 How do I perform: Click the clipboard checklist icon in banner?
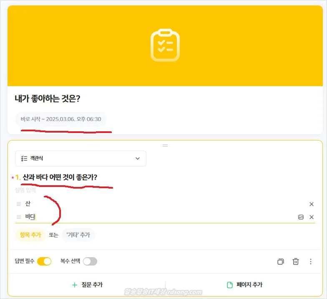(165, 45)
